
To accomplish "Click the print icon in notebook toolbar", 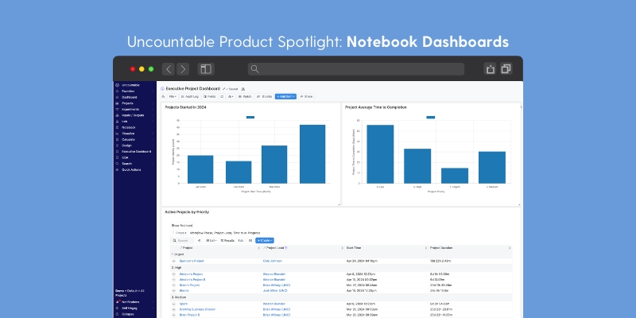I will pyautogui.click(x=164, y=96).
